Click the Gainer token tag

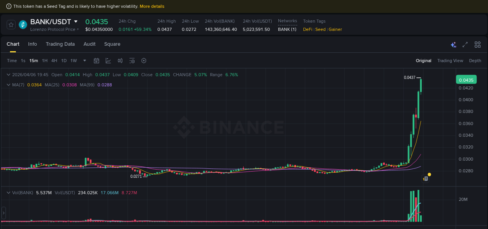click(x=335, y=29)
